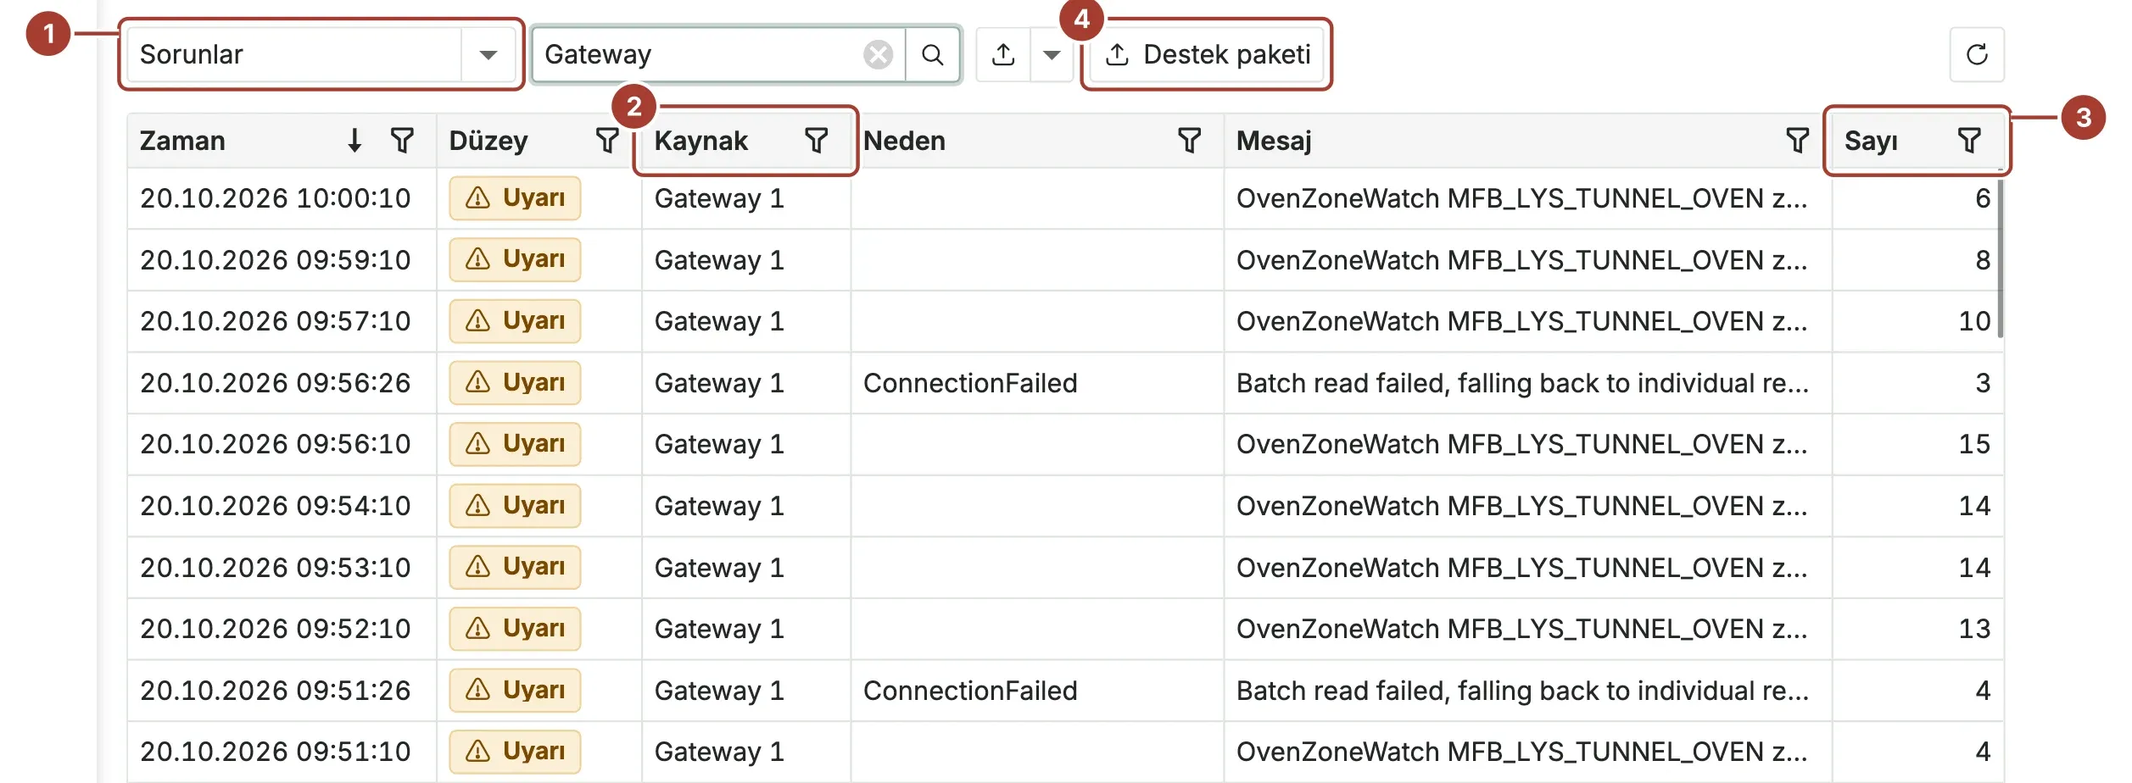Select the 20.10.2026 10:00:10 timestamp

tap(276, 198)
